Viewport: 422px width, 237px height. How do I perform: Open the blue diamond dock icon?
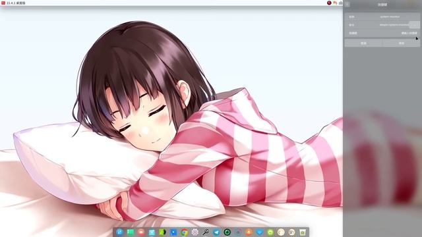click(259, 232)
